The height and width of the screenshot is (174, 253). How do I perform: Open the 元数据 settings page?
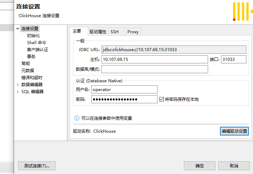[x=28, y=70]
